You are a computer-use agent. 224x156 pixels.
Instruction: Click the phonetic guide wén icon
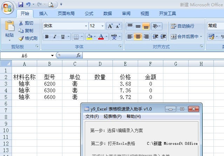(114, 37)
